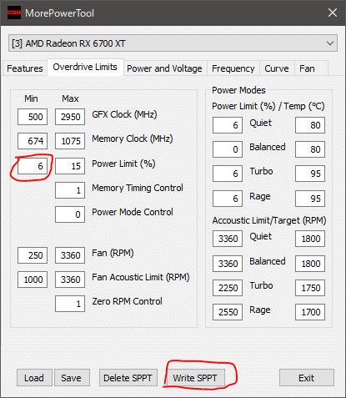Click the GFX Clock (MHz) label

(x=124, y=114)
